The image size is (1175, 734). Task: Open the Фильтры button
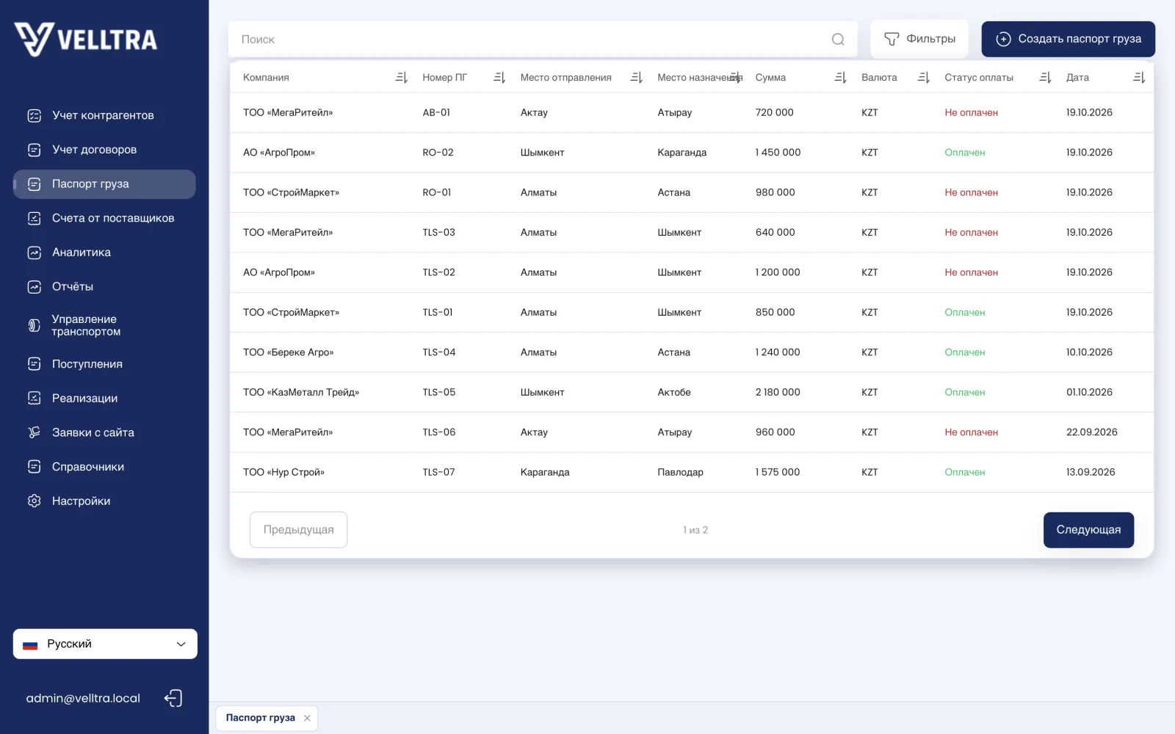click(919, 39)
